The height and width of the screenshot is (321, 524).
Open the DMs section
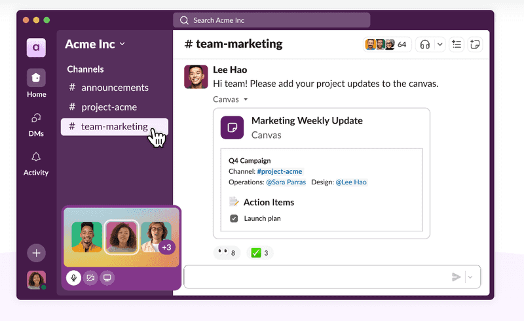(36, 125)
